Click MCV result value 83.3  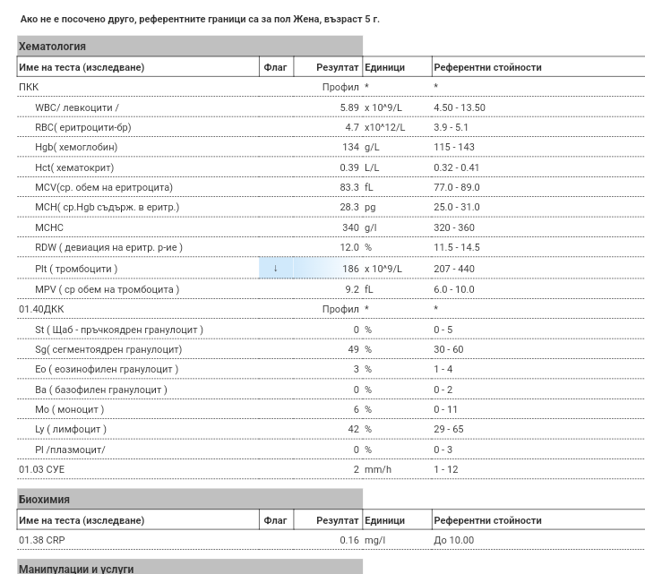[349, 187]
